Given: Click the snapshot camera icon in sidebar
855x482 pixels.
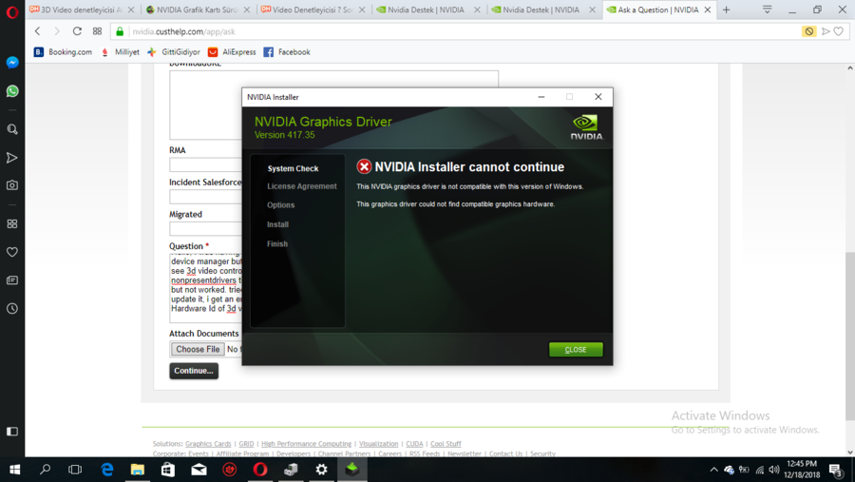Looking at the screenshot, I should 12,185.
